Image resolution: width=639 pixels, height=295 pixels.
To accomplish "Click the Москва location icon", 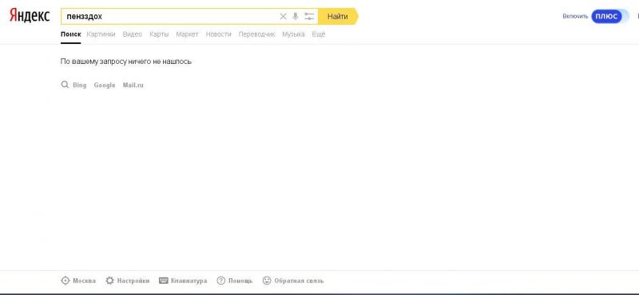I will pos(65,281).
